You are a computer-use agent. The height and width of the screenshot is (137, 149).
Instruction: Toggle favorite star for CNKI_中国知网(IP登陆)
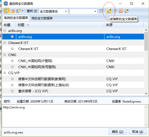[12, 61]
